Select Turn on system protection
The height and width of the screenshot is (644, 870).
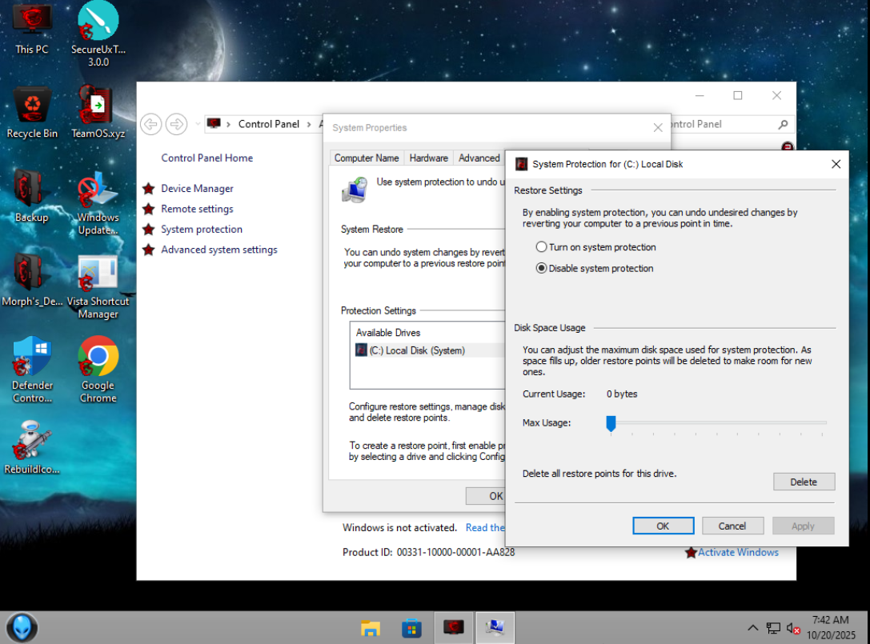click(542, 247)
